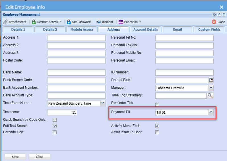Uncheck the Full Text Search checkbox
This screenshot has width=227, height=161.
coord(55,126)
